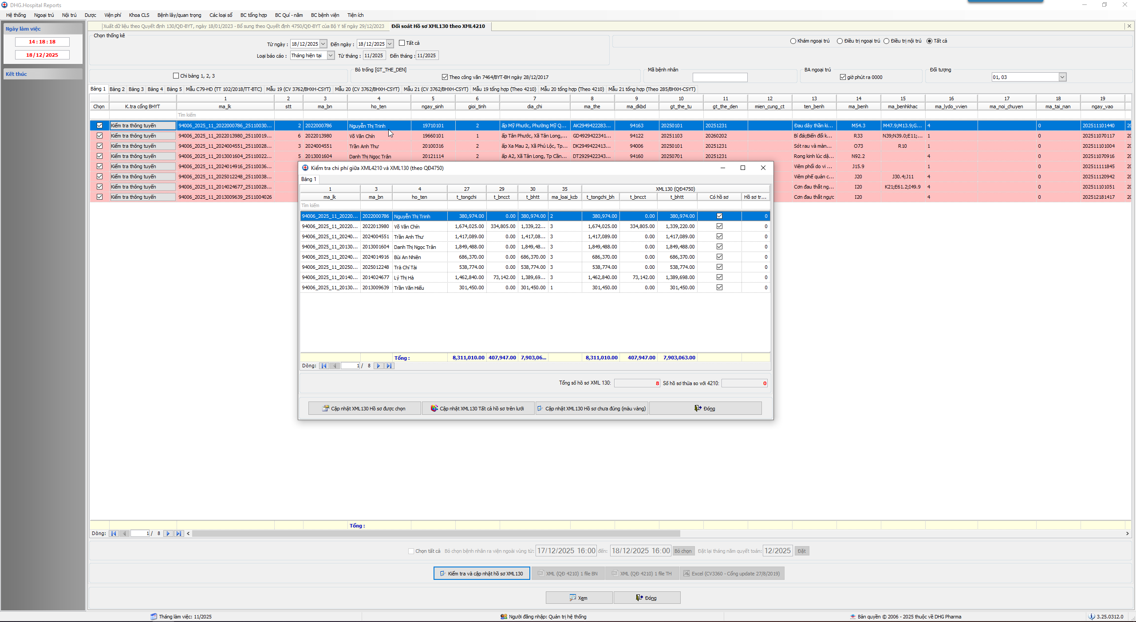Expand the Loại báo cáo combo box

331,55
